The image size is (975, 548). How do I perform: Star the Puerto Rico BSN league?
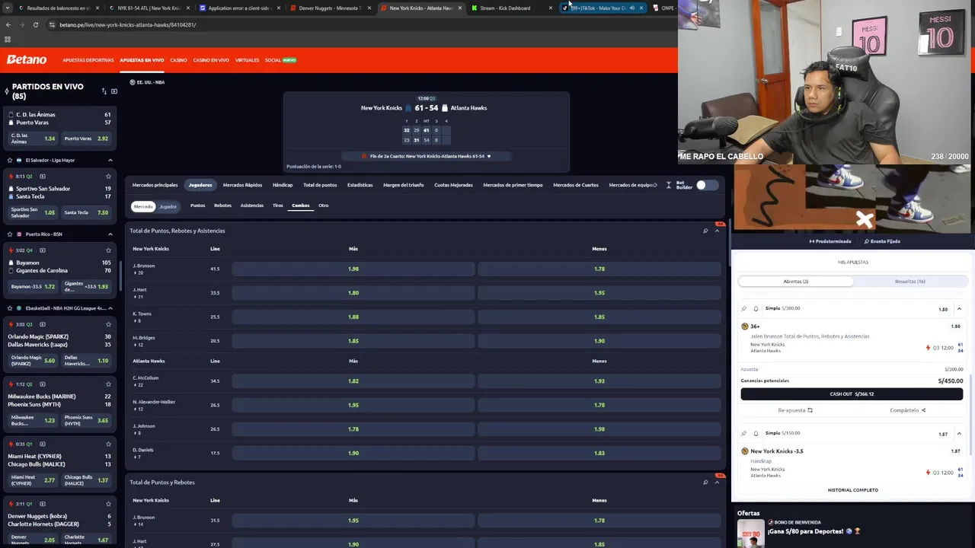point(9,234)
